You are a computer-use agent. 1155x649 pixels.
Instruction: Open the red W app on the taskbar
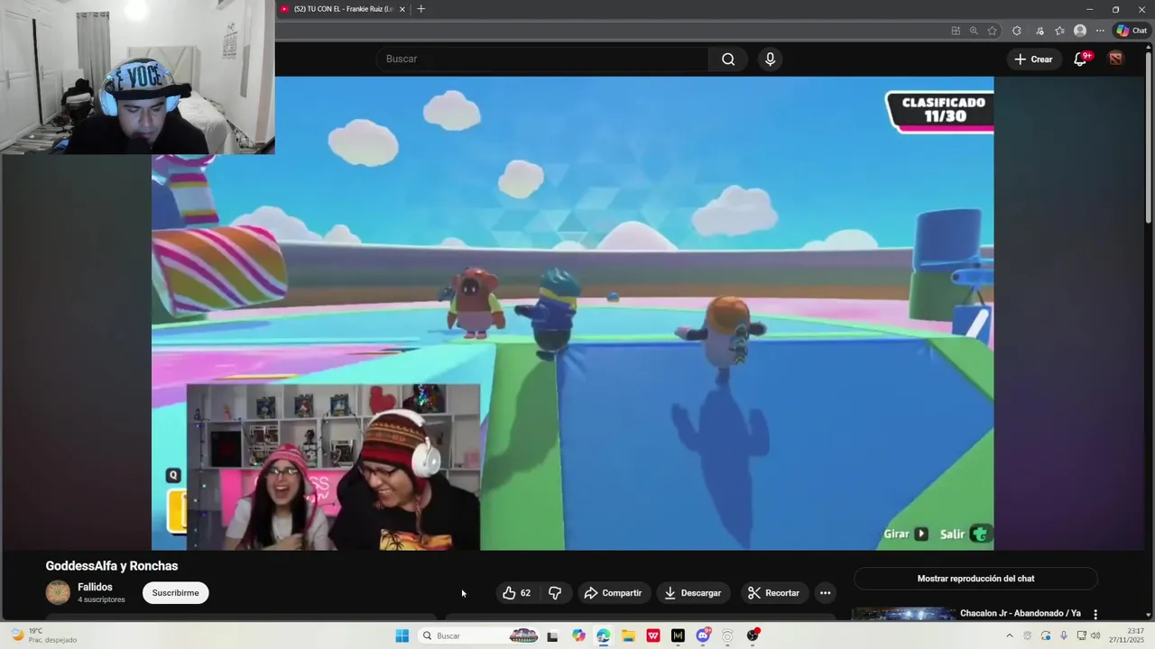(x=653, y=635)
